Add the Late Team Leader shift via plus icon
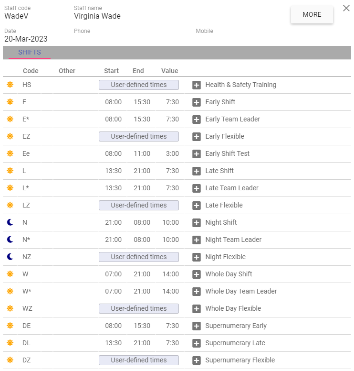Screen dimensions: 354x371 [x=197, y=188]
